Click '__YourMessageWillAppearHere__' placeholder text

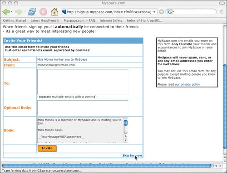(61, 137)
